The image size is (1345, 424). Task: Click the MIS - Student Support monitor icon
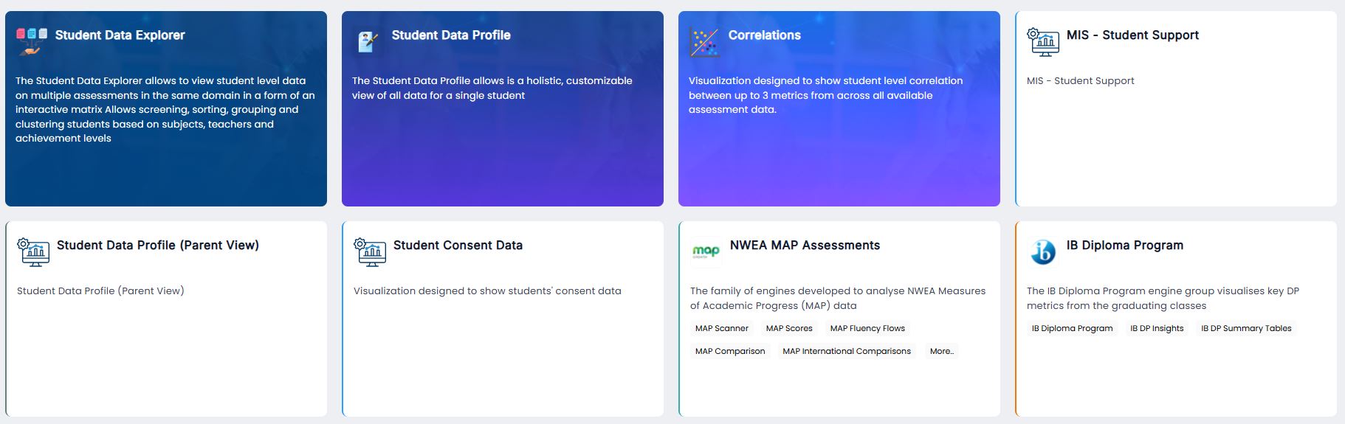(x=1043, y=42)
